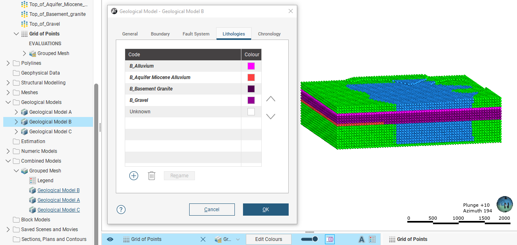Click the compass navigation widget
The height and width of the screenshot is (245, 517).
pos(505,205)
